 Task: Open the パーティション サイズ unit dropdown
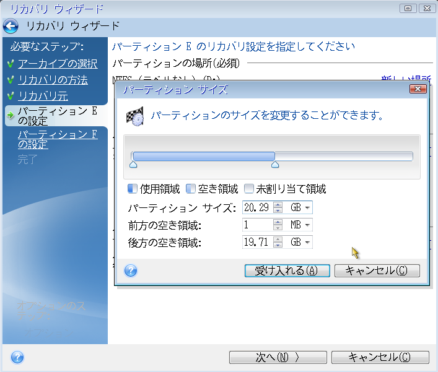click(x=308, y=207)
